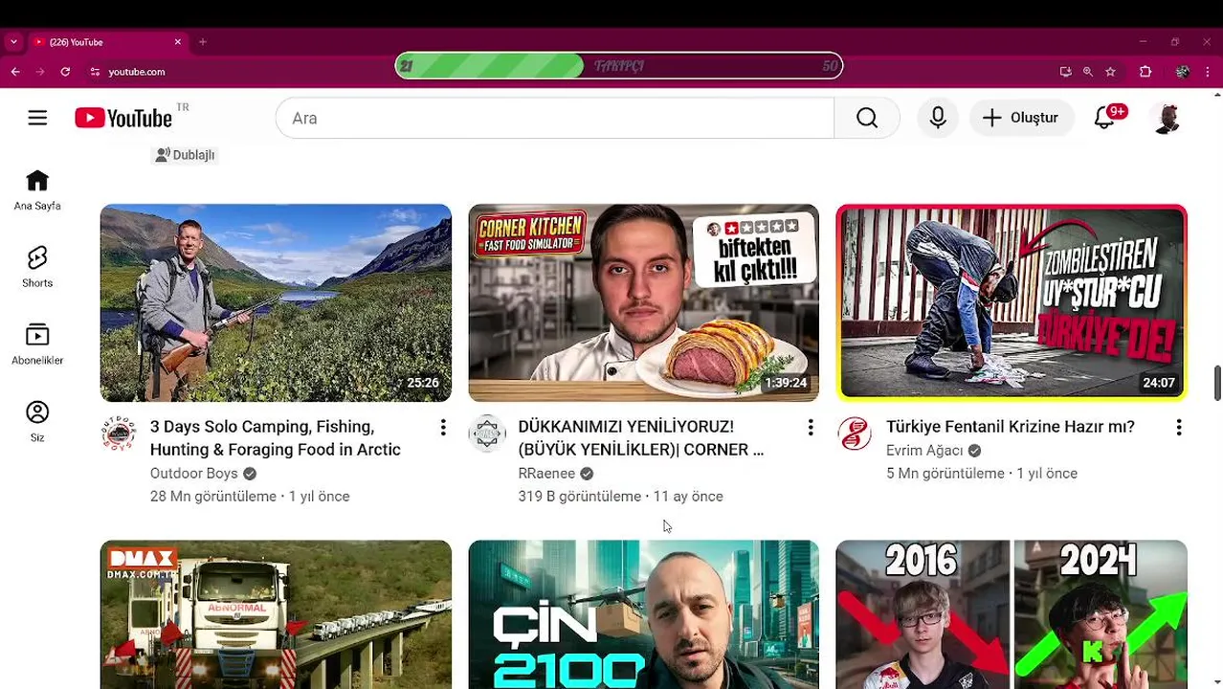
Task: Open a new browser tab
Action: [203, 42]
